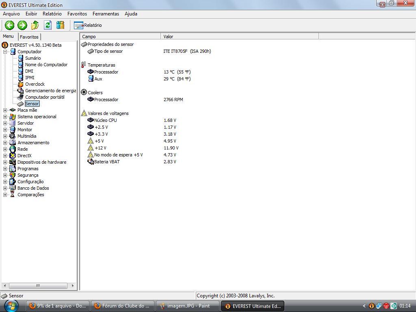Select the Núcleo CPU voltage row
This screenshot has width=416, height=312.
199,120
